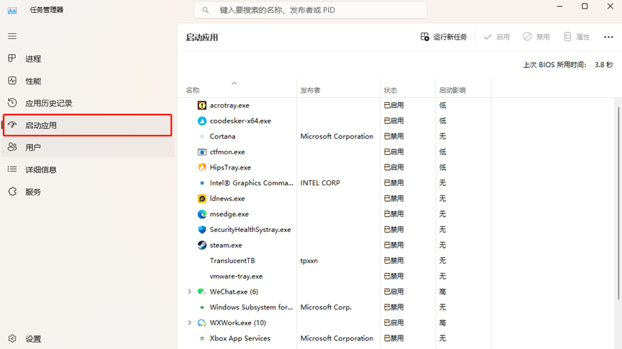Image resolution: width=622 pixels, height=349 pixels.
Task: Open 设置 at the sidebar bottom
Action: [33, 339]
